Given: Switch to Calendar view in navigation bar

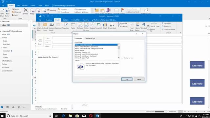Looking at the screenshot, I should coord(8,107).
